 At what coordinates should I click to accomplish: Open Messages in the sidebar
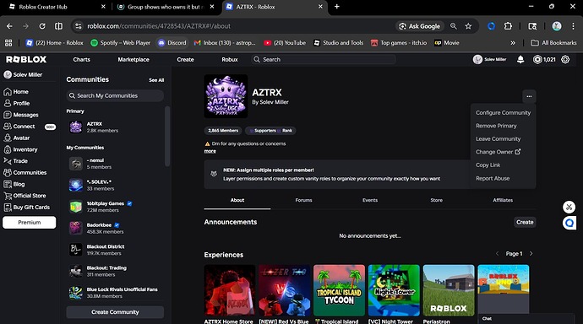[21, 115]
